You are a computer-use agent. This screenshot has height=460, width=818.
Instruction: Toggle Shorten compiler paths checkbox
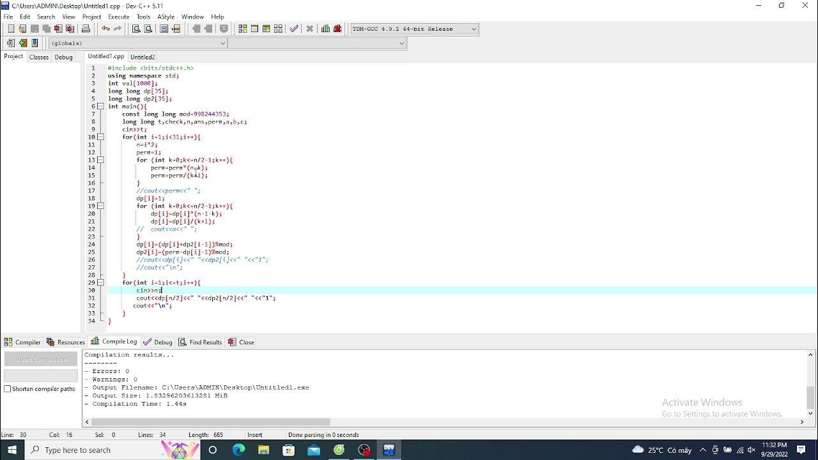pos(8,388)
